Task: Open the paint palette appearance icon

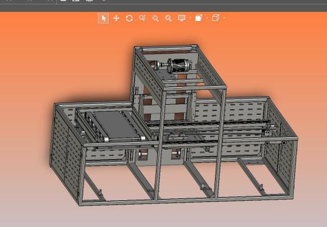Action: (x=199, y=18)
